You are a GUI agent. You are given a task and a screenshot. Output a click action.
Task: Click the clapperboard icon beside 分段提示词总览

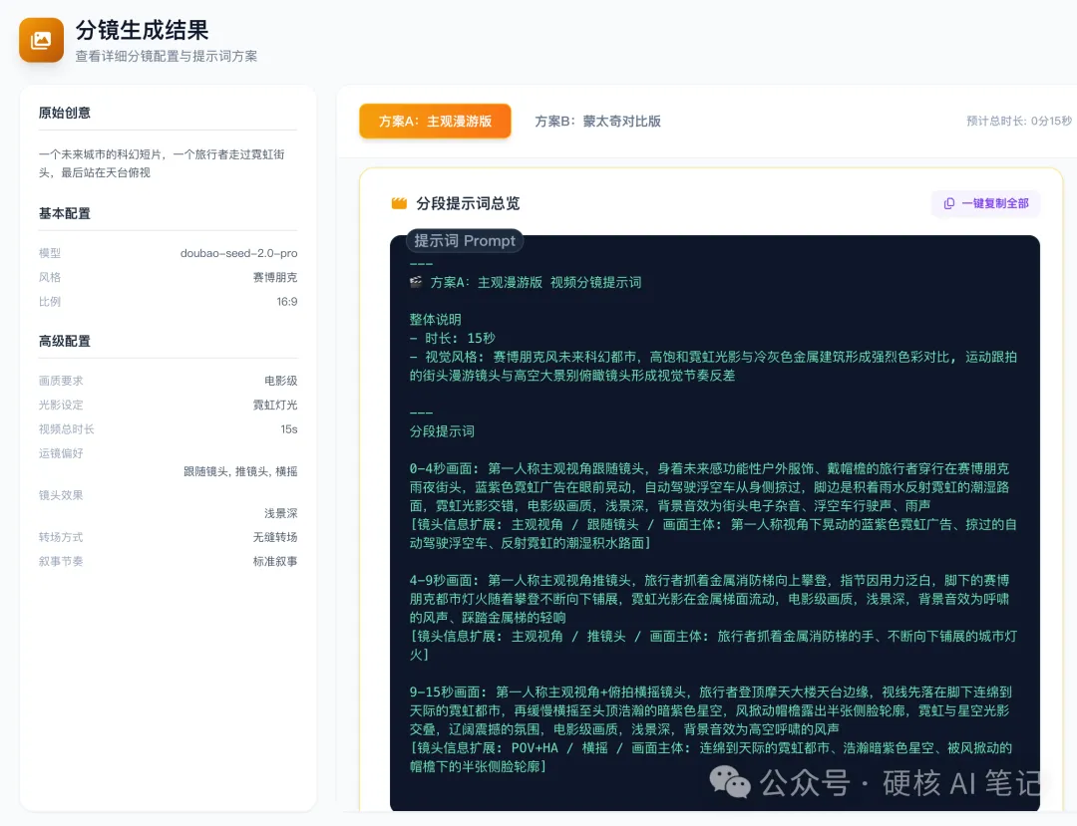397,203
